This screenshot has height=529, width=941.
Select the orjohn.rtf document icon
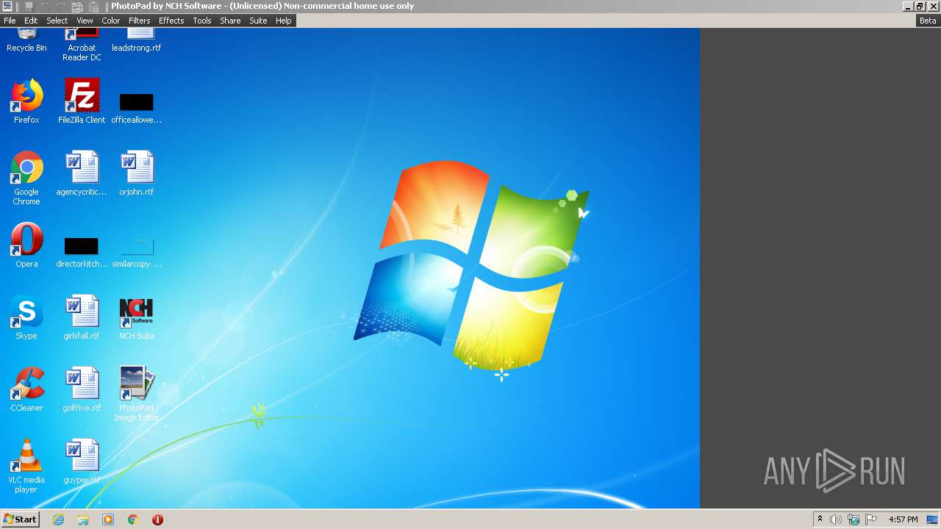(137, 173)
